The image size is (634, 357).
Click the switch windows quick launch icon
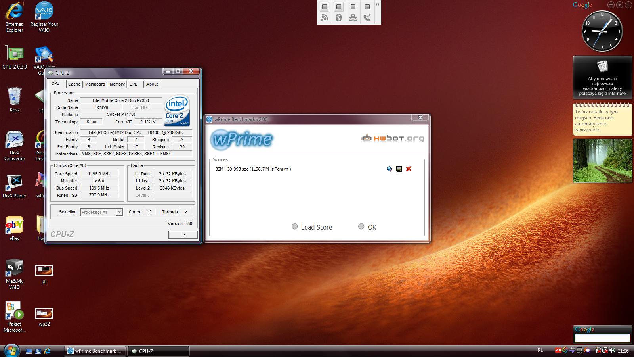click(38, 351)
